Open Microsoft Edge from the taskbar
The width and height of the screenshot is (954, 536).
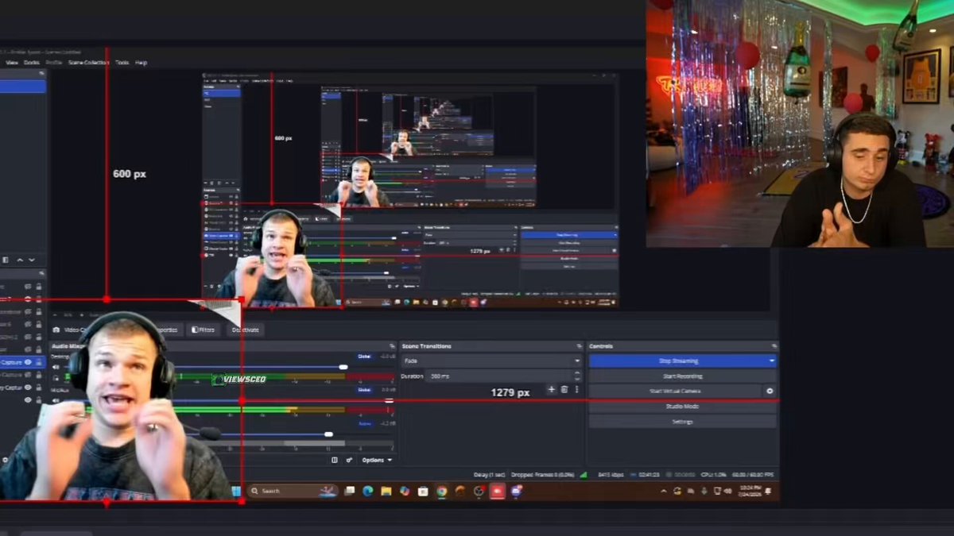point(367,492)
